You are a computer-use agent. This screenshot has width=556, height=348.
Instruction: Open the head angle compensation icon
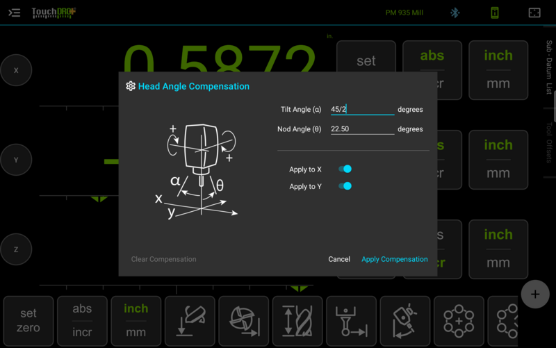(x=405, y=321)
